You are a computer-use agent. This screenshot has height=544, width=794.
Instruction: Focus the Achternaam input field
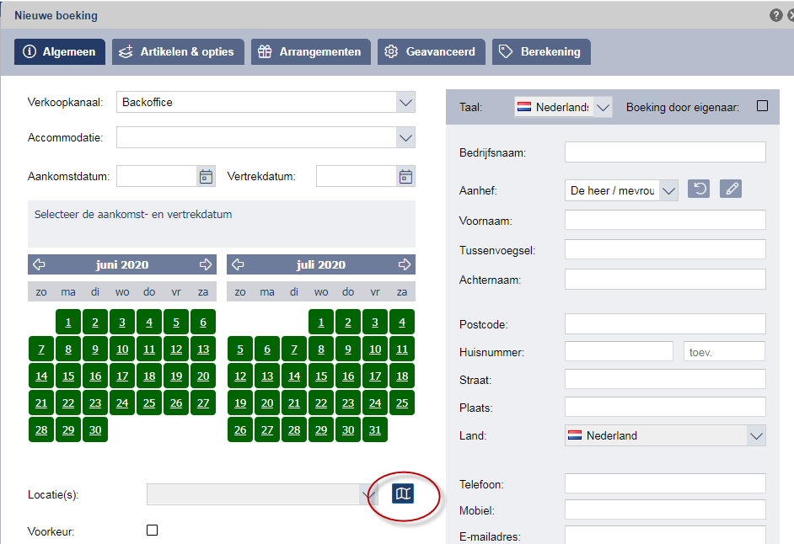click(665, 280)
